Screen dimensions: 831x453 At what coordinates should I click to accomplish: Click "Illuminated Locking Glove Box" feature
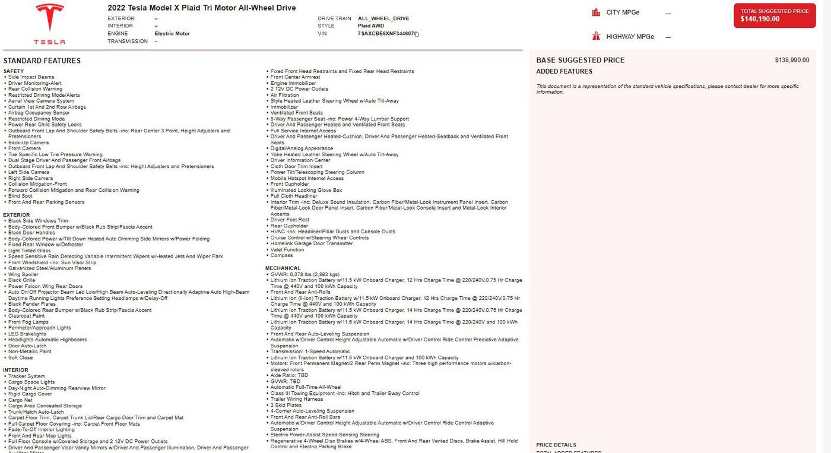306,190
